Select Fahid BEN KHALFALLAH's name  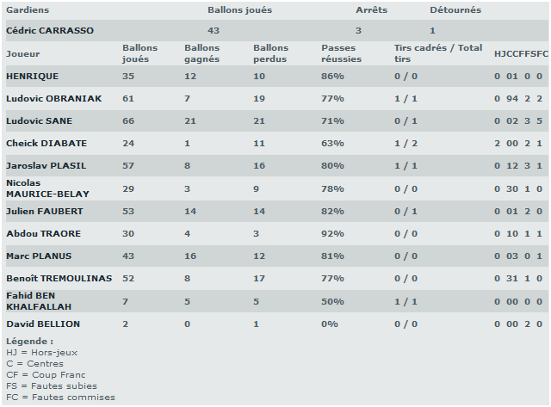tap(39, 301)
